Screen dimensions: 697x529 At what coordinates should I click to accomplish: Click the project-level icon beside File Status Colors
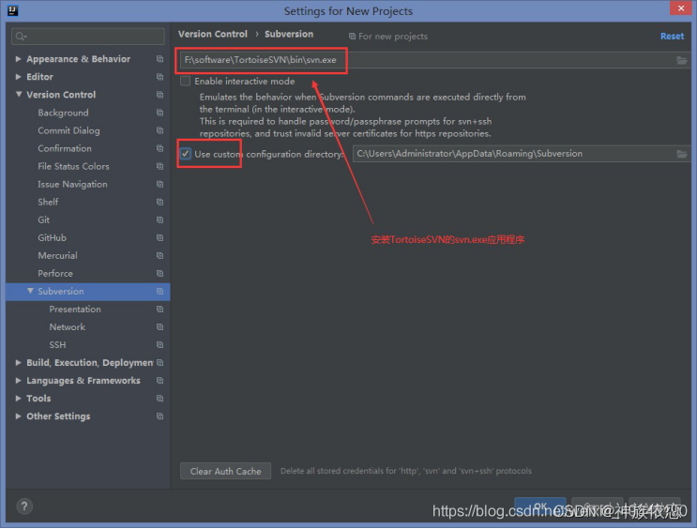point(160,166)
